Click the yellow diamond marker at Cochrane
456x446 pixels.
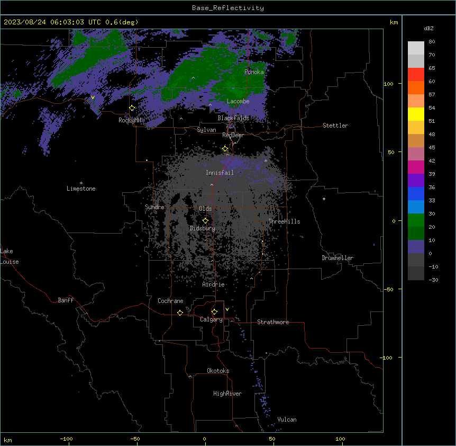[180, 313]
